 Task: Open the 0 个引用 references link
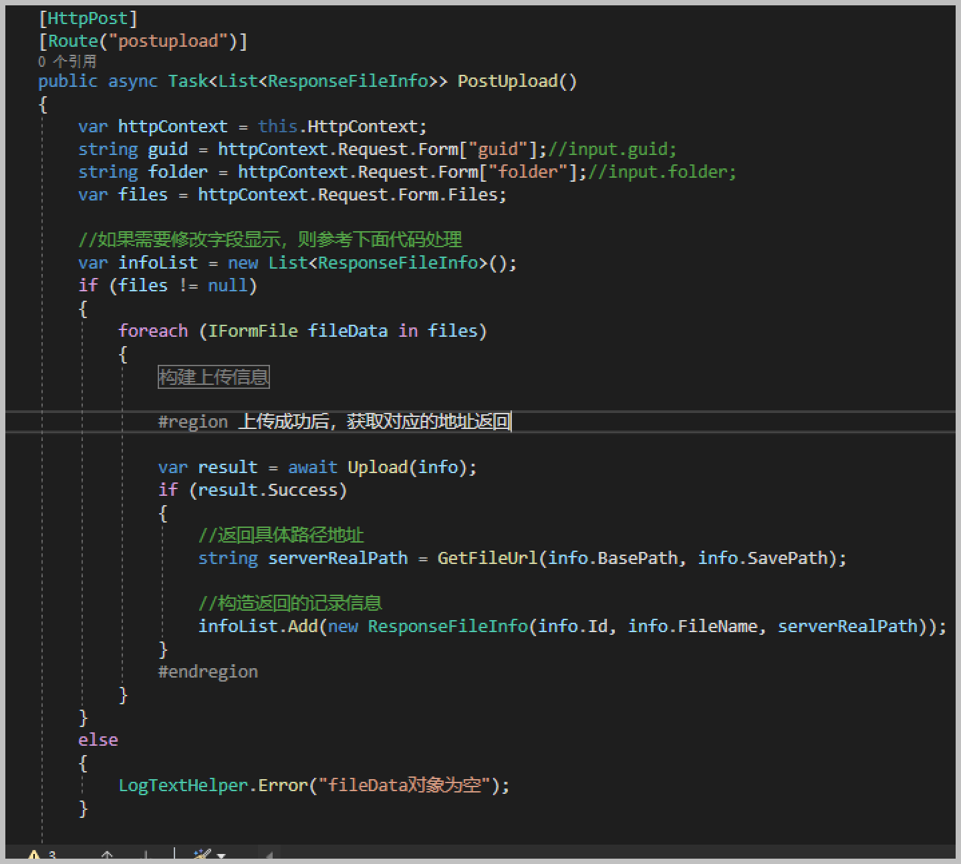[x=67, y=61]
